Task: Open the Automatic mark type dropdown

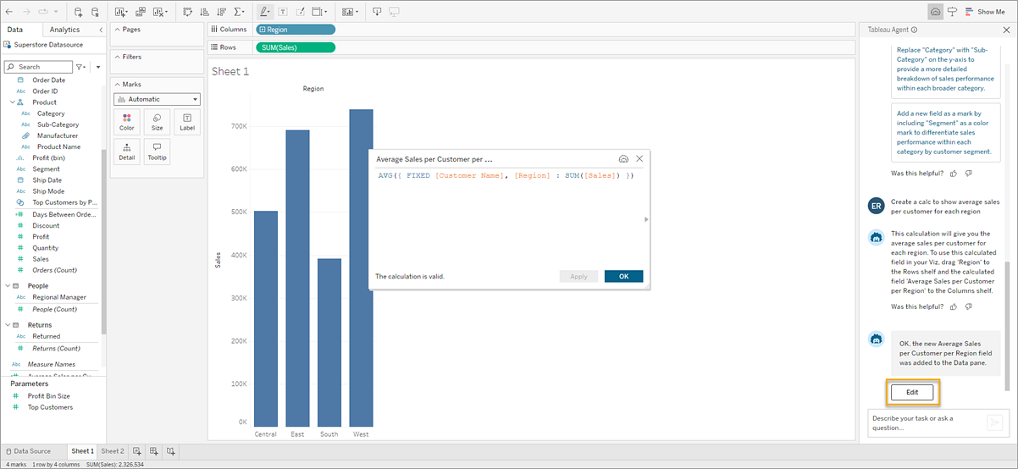Action: 157,99
